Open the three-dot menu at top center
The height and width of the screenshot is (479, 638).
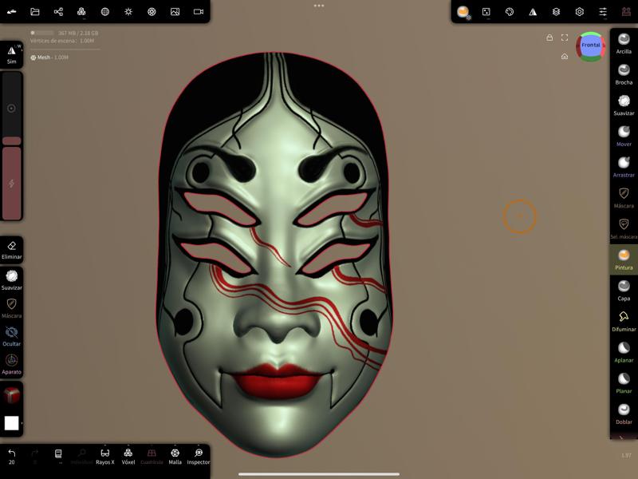click(x=319, y=6)
